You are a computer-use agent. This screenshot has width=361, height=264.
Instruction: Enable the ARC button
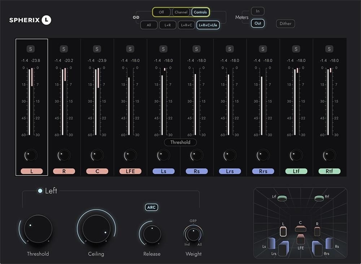tap(152, 207)
